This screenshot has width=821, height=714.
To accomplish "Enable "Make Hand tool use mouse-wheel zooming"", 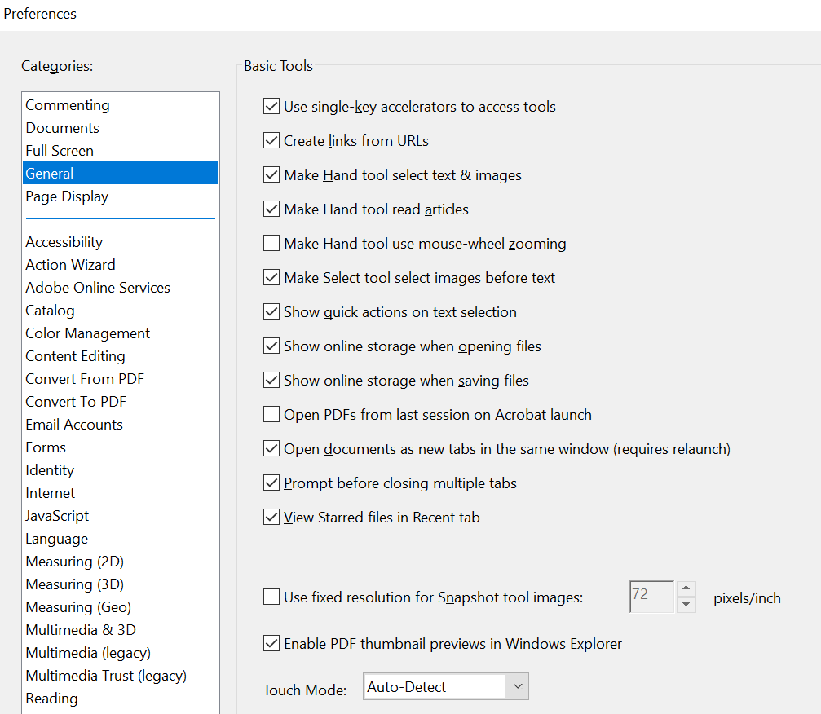I will (271, 243).
